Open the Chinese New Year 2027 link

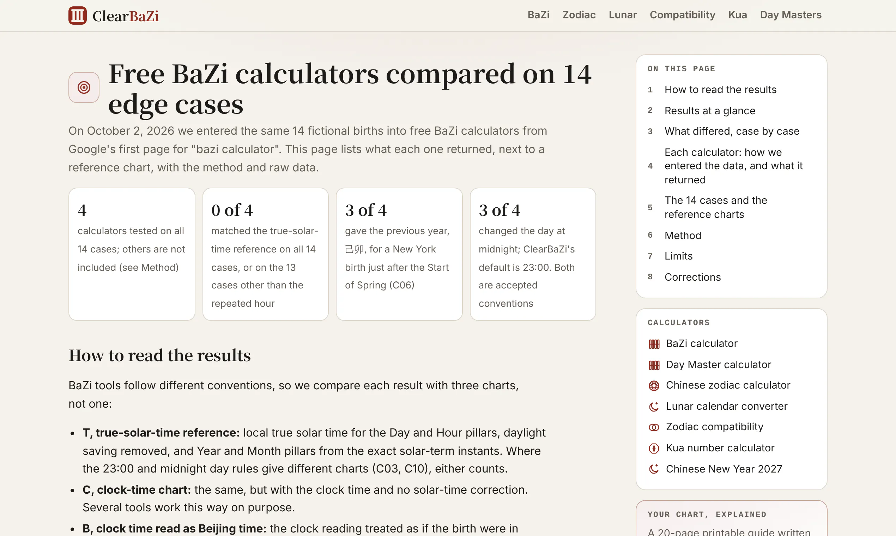click(x=724, y=469)
